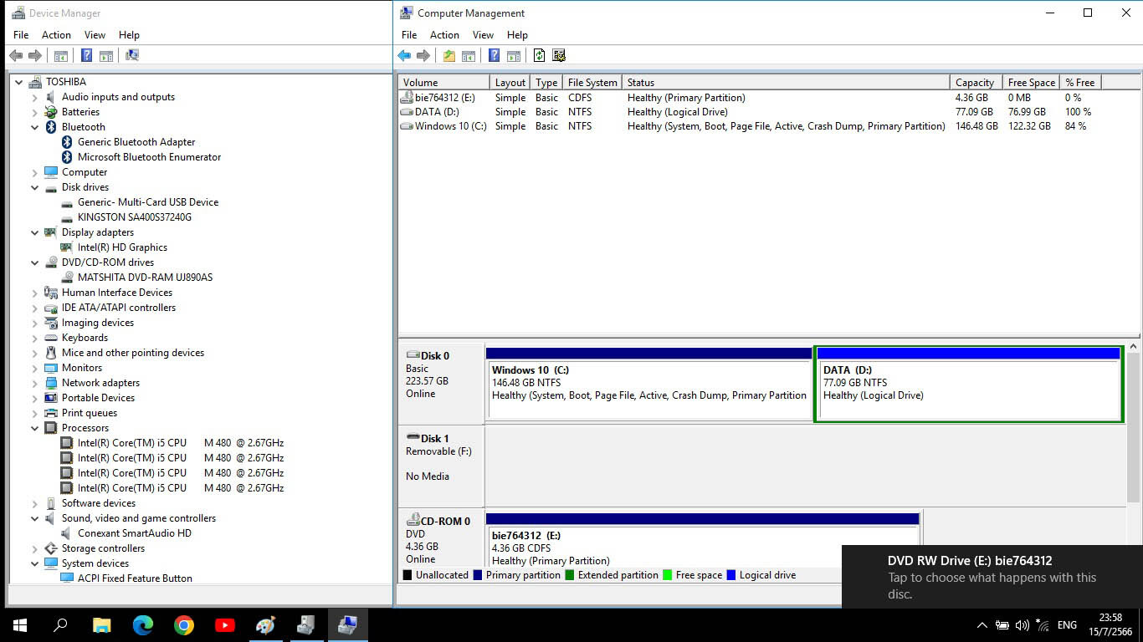Select MATSHITA DVD-RAM UJ890AS drive

145,278
